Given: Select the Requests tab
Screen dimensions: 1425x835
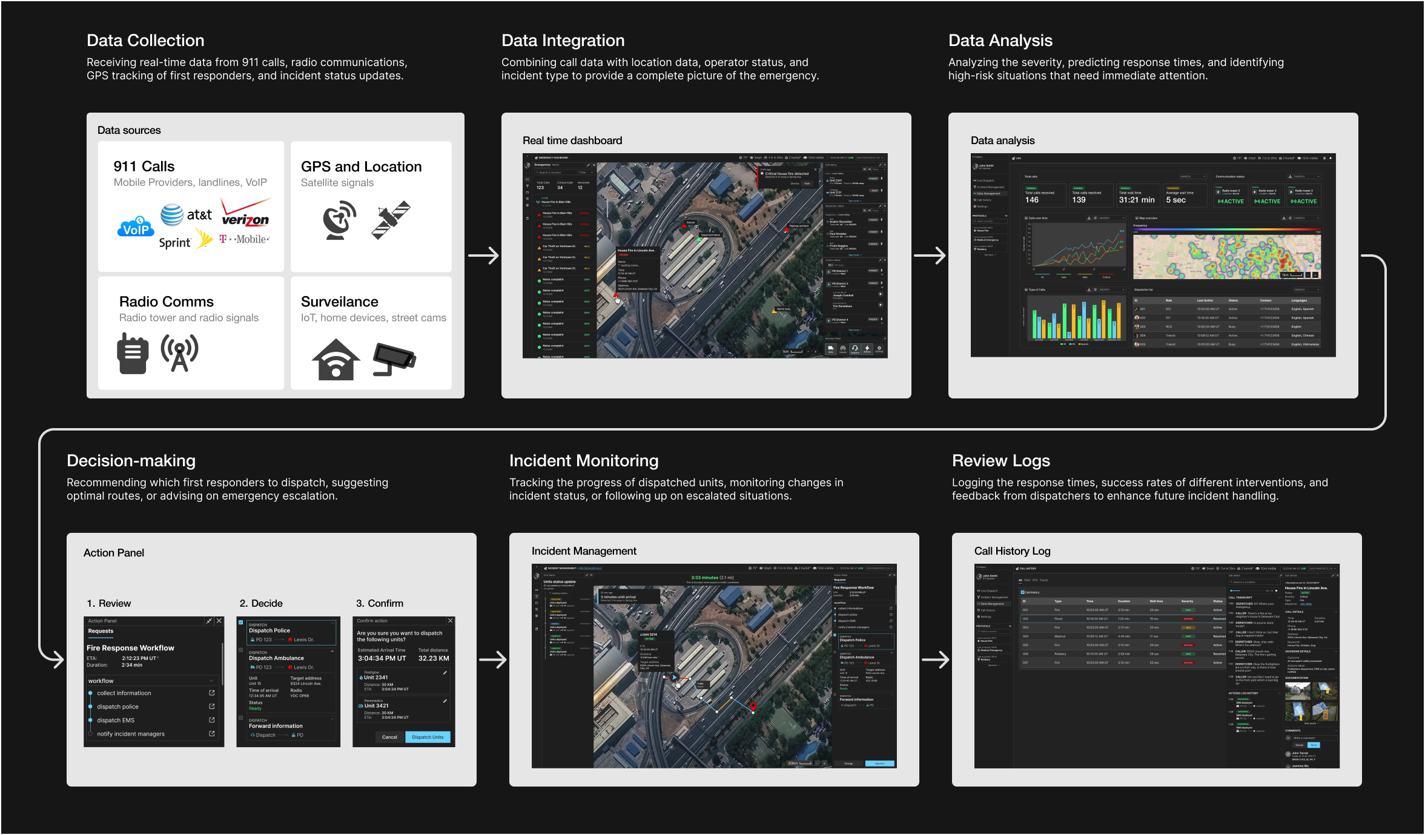Looking at the screenshot, I should pyautogui.click(x=101, y=631).
